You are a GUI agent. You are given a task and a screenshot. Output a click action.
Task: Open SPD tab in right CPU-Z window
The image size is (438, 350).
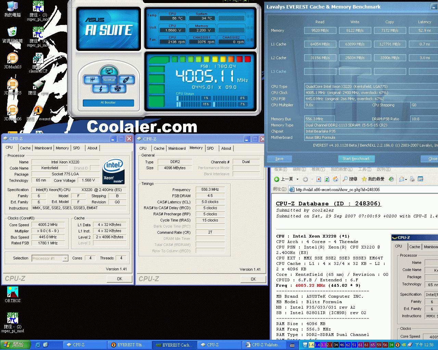210,148
